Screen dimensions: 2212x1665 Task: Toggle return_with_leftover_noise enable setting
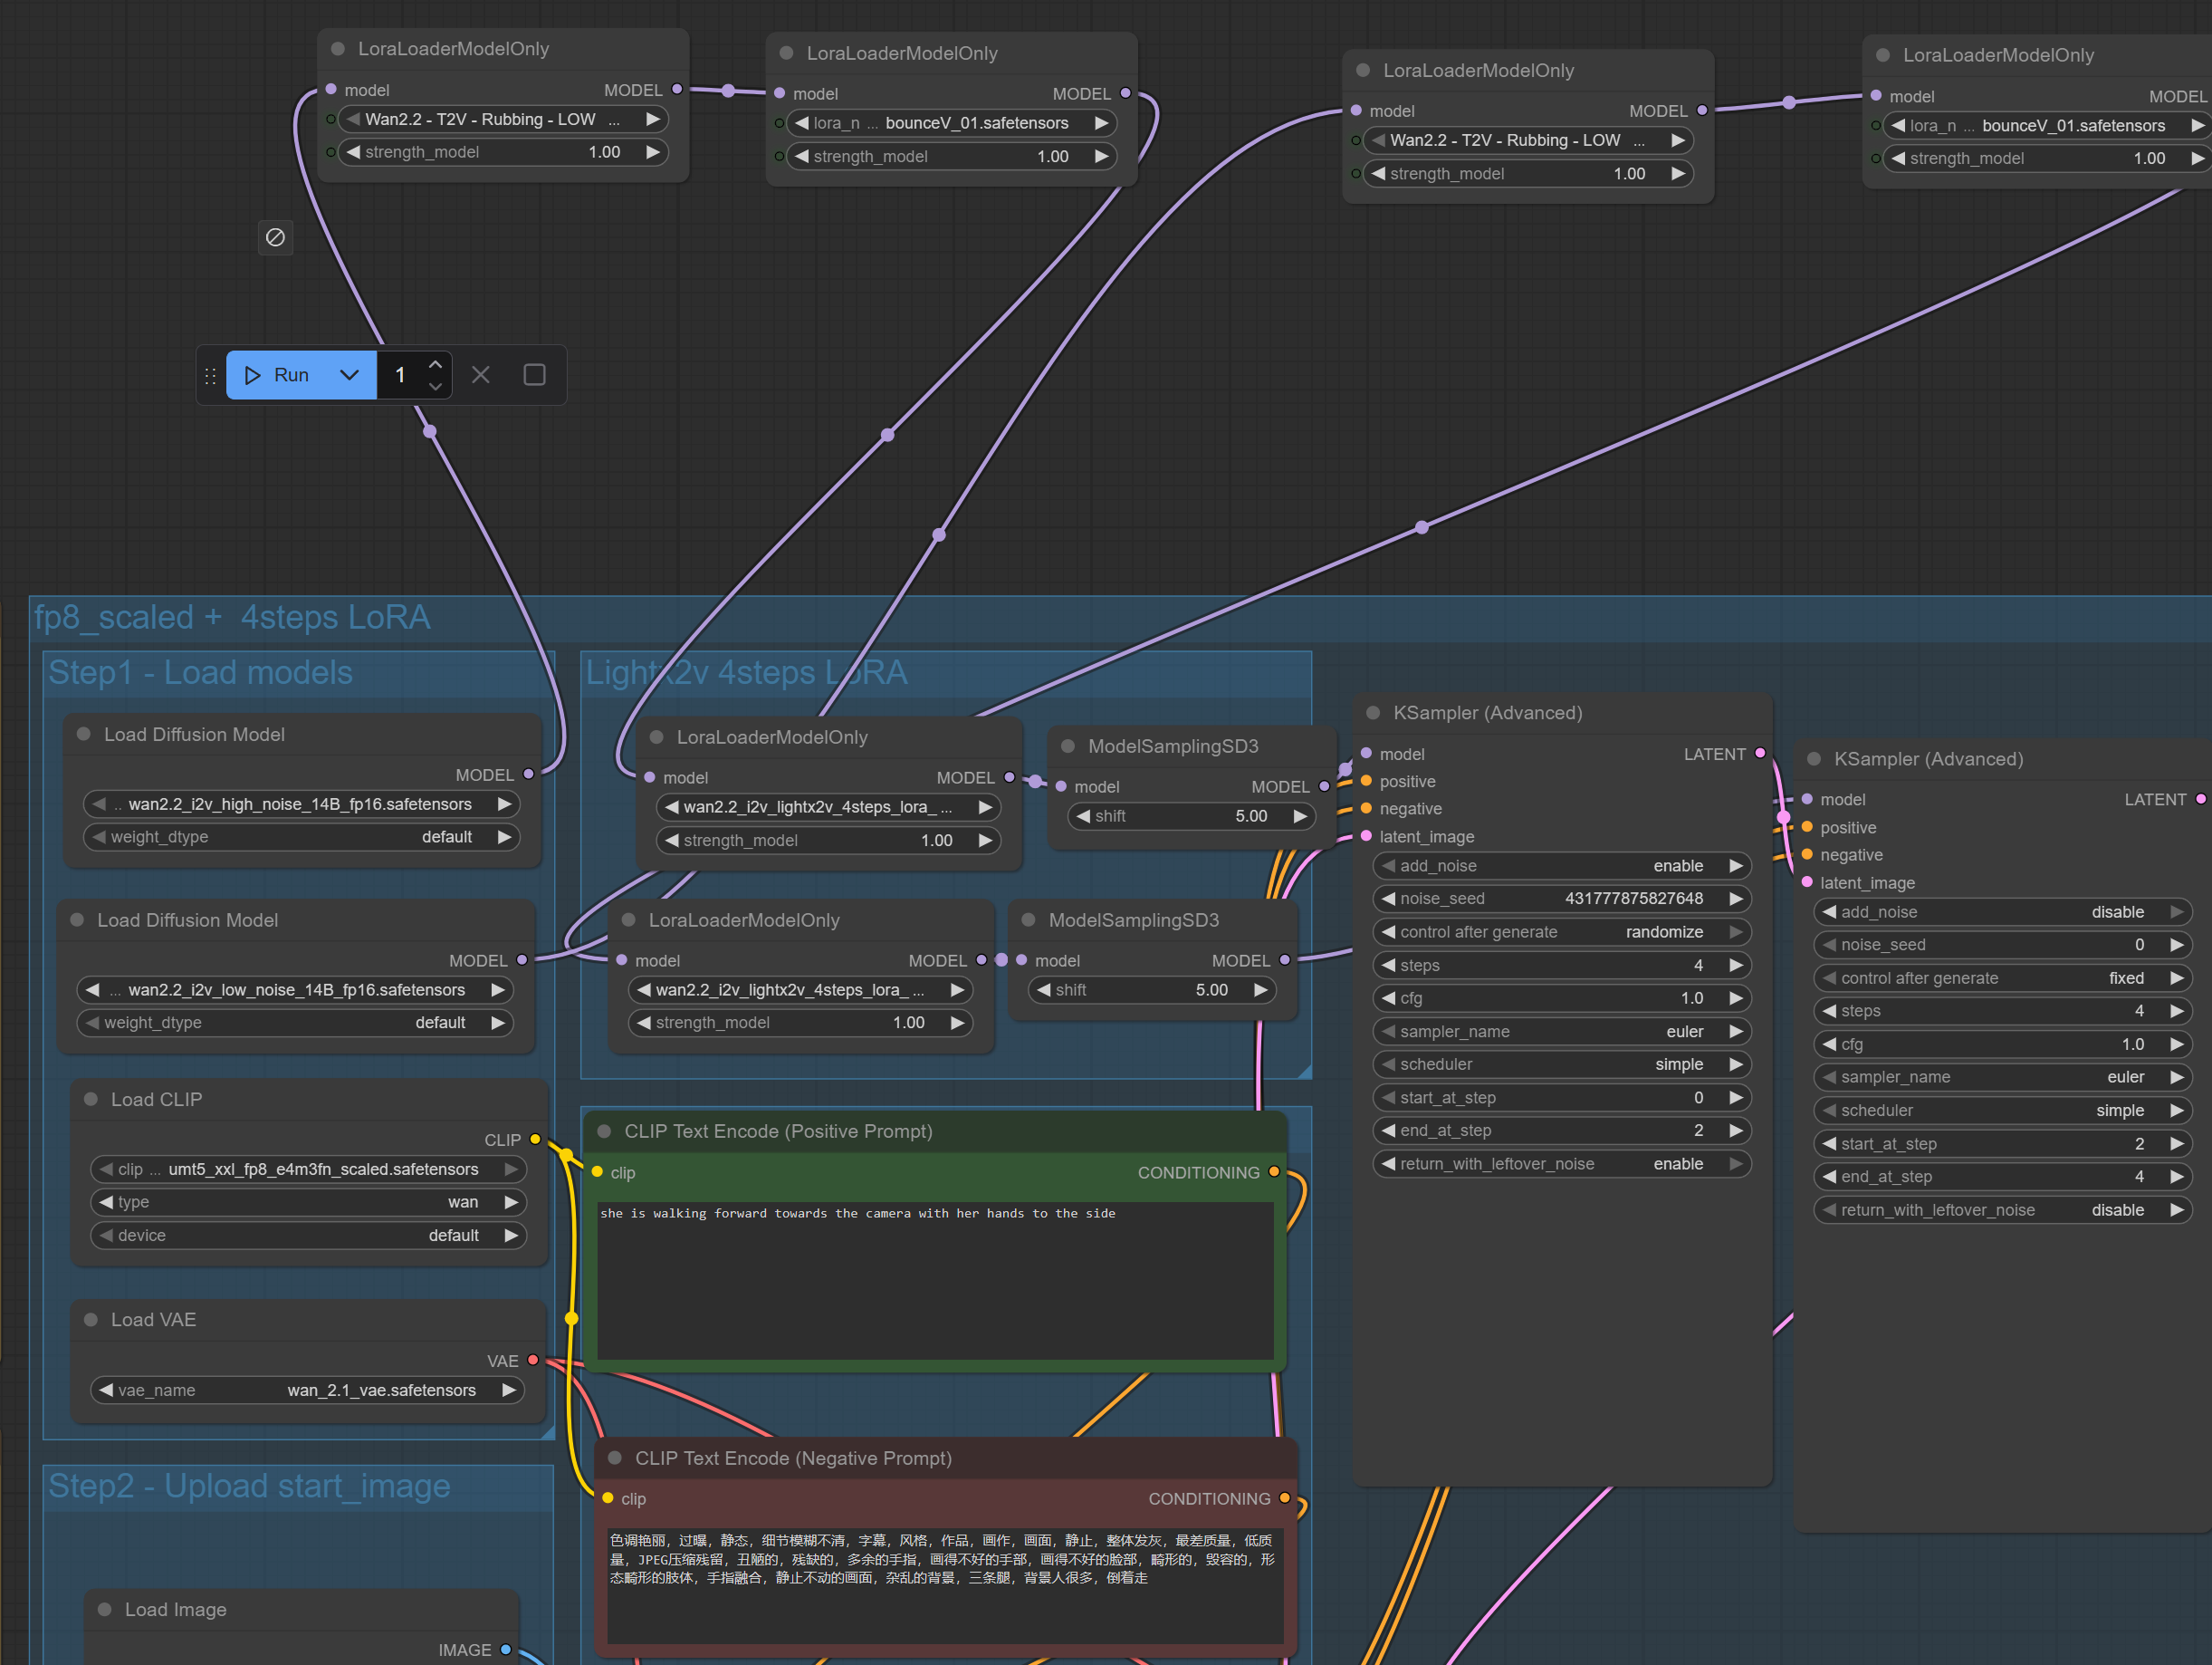1560,1164
